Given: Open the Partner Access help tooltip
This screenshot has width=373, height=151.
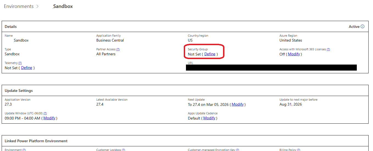Looking at the screenshot, I should [118, 50].
